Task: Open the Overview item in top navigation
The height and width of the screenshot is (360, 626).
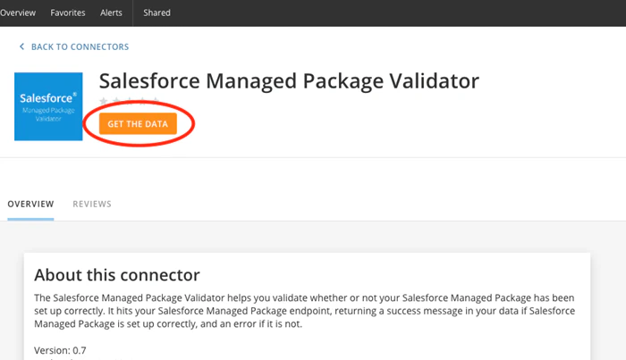Action: [18, 13]
